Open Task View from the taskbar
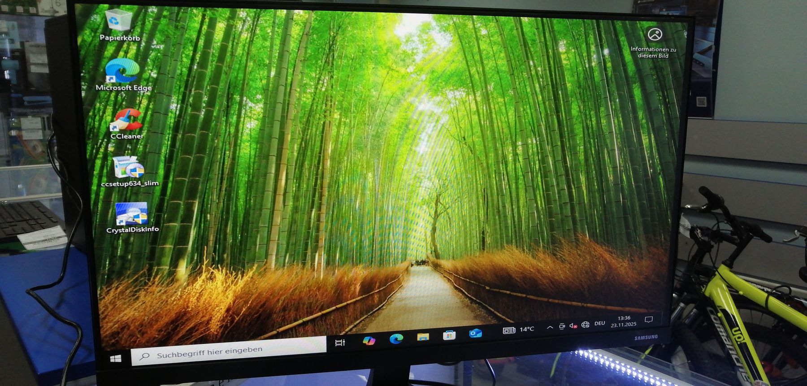Viewport: 807px width, 386px height. coord(340,343)
